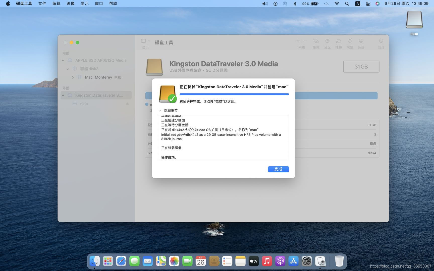Open the Wi-Fi menu bar icon
This screenshot has height=271, width=434.
337,4
